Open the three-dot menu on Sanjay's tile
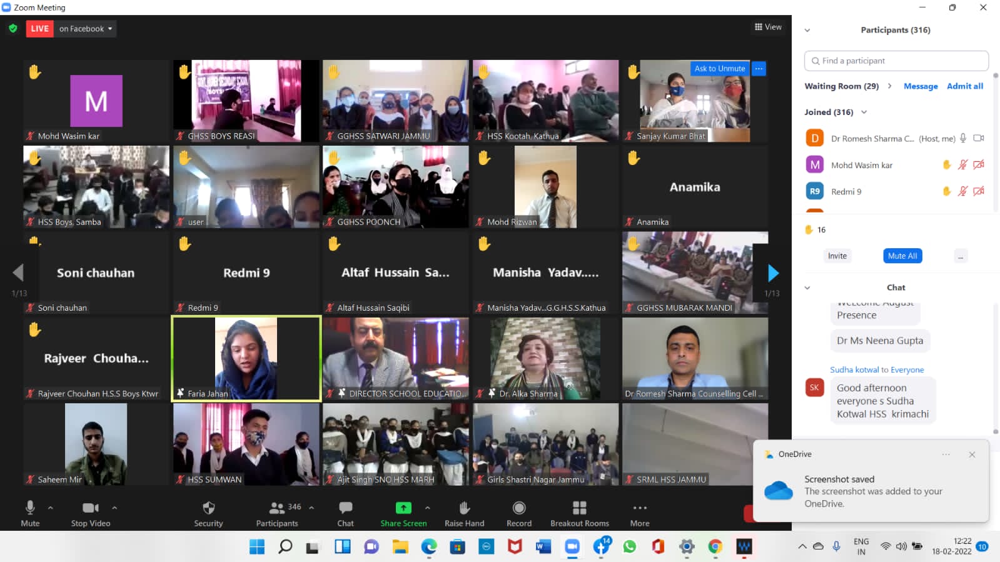The height and width of the screenshot is (562, 1000). (759, 69)
